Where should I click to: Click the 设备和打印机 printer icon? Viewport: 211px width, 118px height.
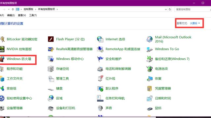[51, 108]
